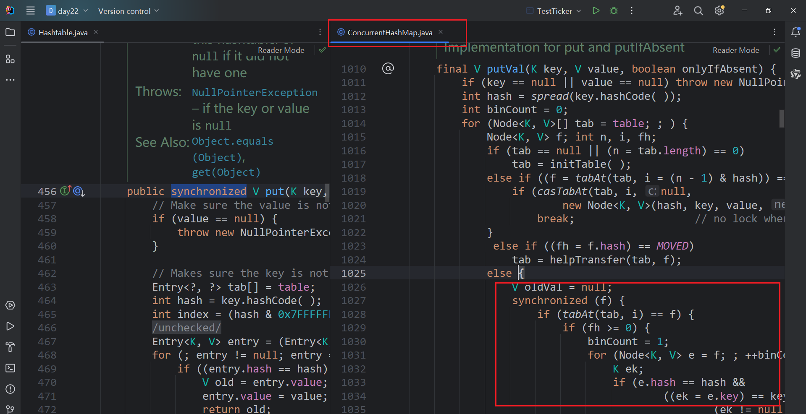Click the right editor vertical scrollbar thumb
Viewport: 806px width, 414px height.
[781, 118]
